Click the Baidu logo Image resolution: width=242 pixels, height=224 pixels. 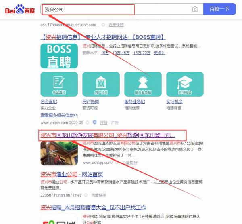click(x=20, y=9)
